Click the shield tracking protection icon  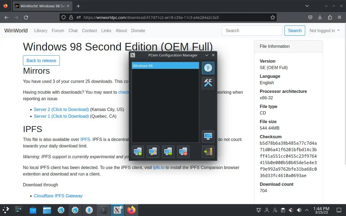pos(64,17)
